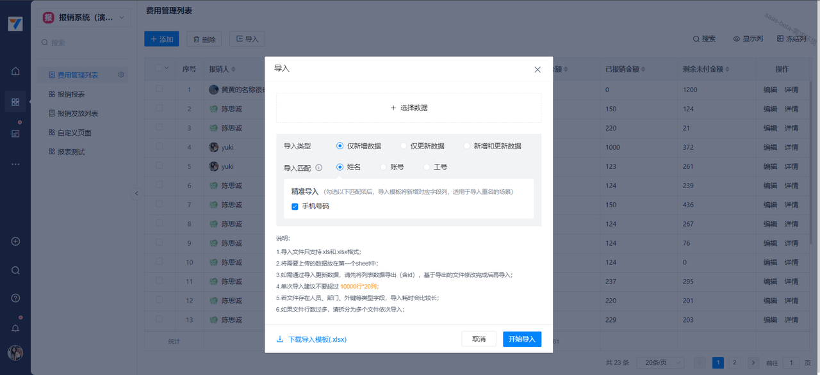The width and height of the screenshot is (820, 375).
Task: Click the home icon in left sidebar
Action: coord(15,71)
